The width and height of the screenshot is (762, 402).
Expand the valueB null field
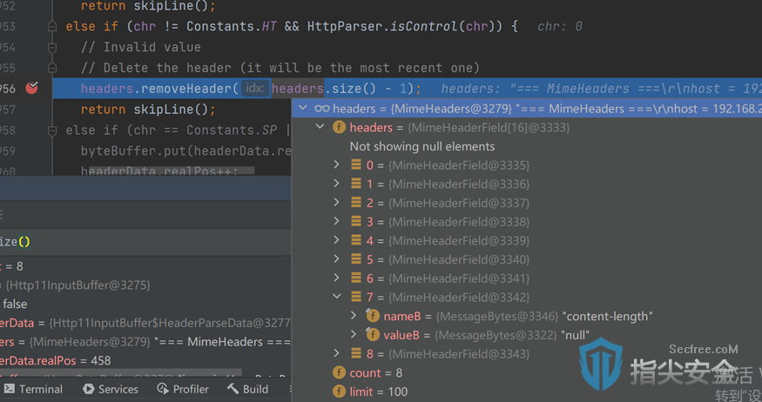354,334
